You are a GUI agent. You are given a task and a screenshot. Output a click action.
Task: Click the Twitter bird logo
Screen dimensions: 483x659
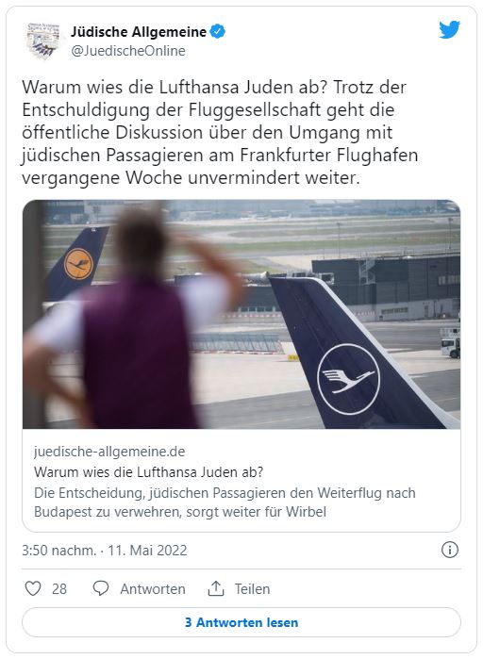coord(449,30)
